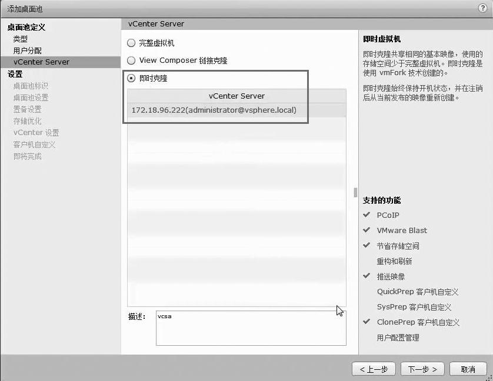Click the 桌面池定义 section heading
The height and width of the screenshot is (381, 493).
coord(26,28)
